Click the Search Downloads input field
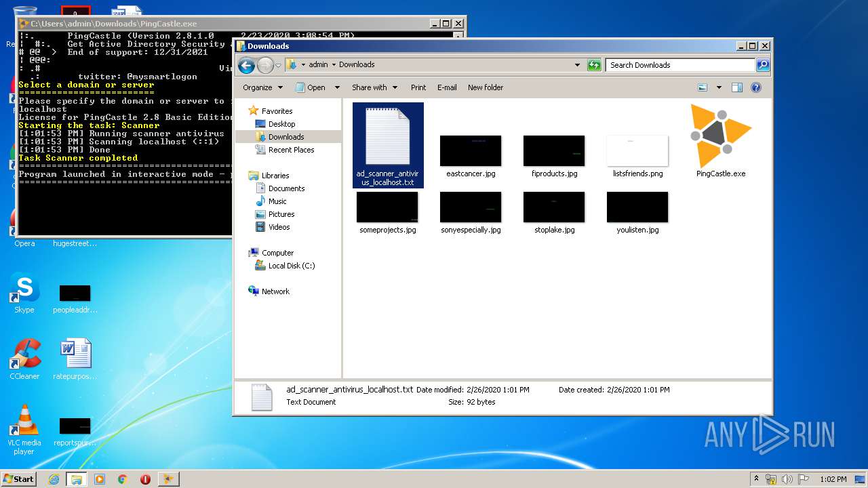This screenshot has width=868, height=488. click(x=680, y=65)
